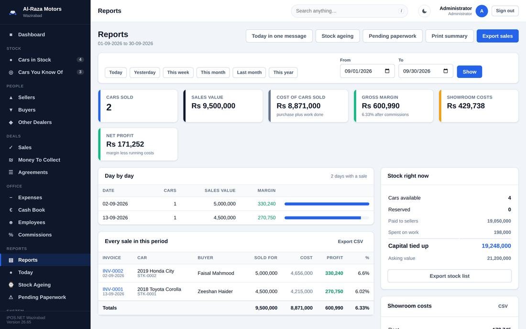Click the Cars You Know Of icon
The width and height of the screenshot is (526, 329).
tap(11, 72)
